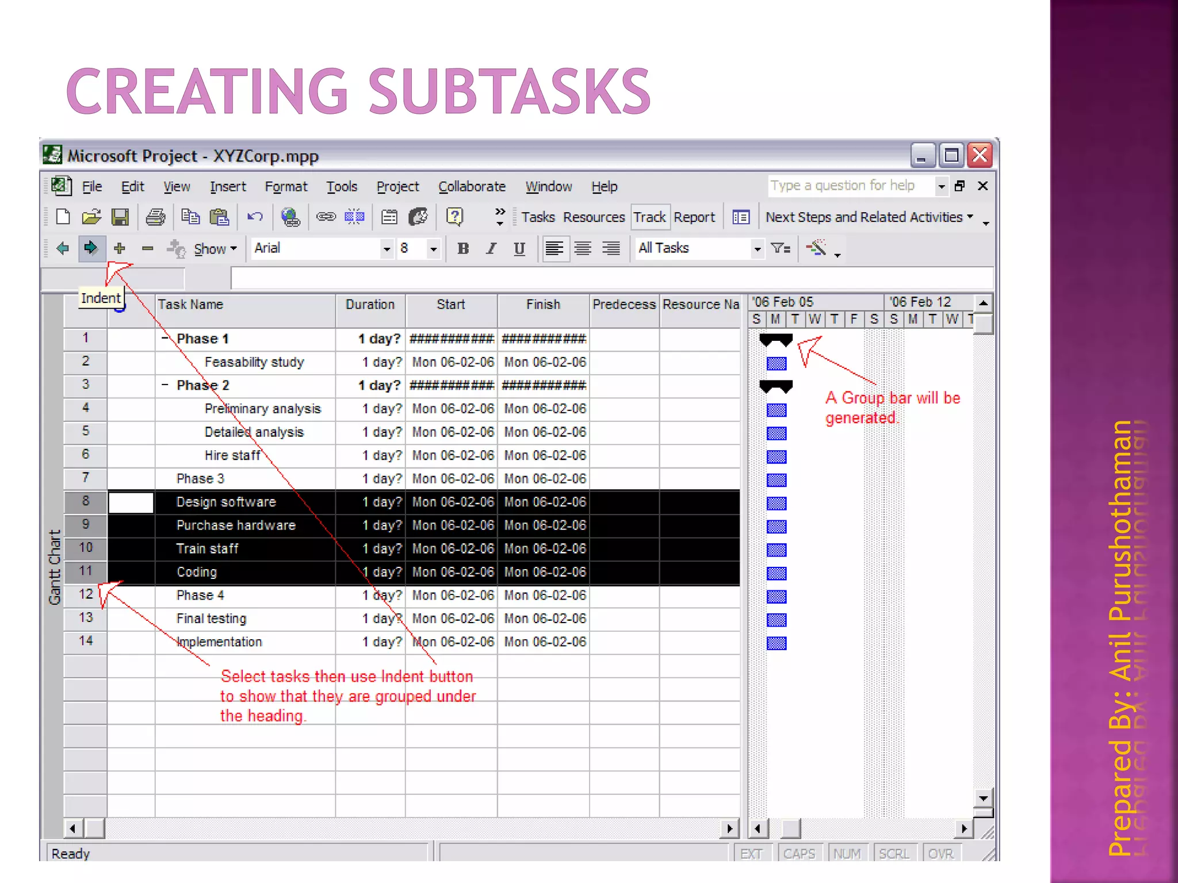Open the Project menu
The image size is (1178, 883).
(x=397, y=187)
